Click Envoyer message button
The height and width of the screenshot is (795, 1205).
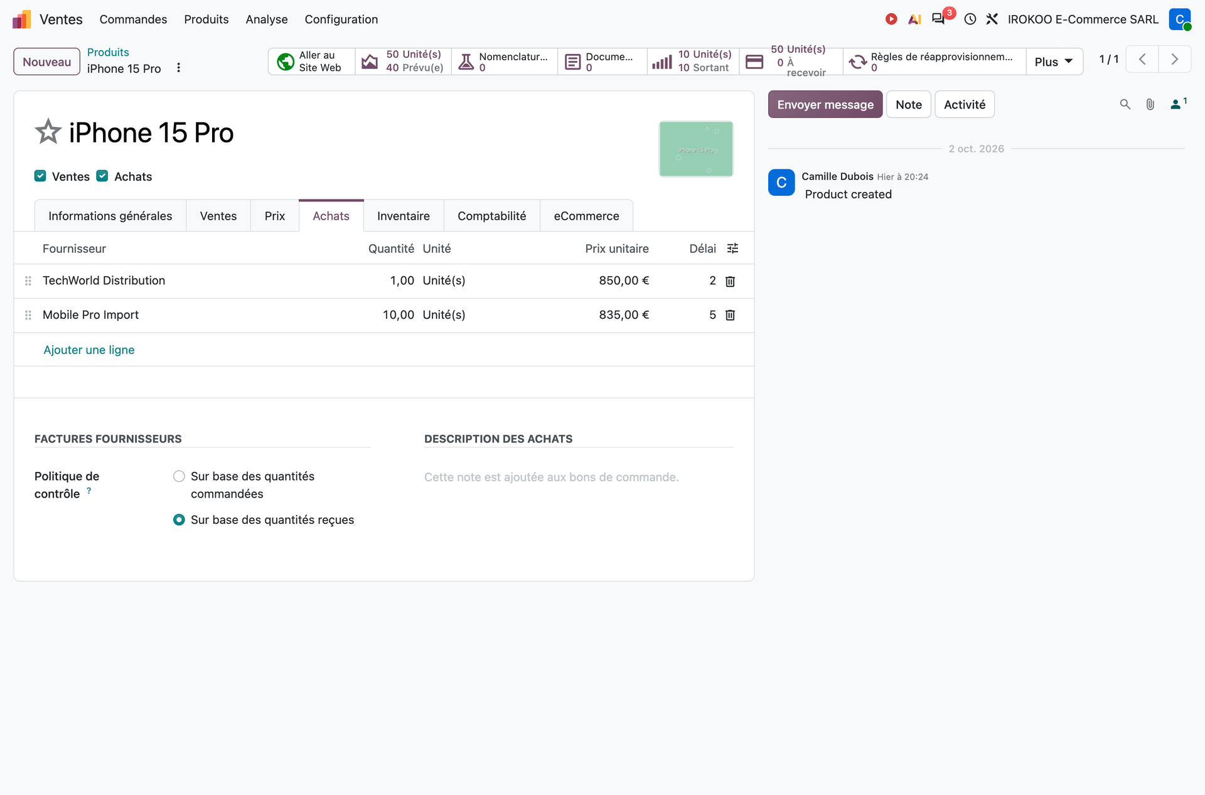click(825, 104)
